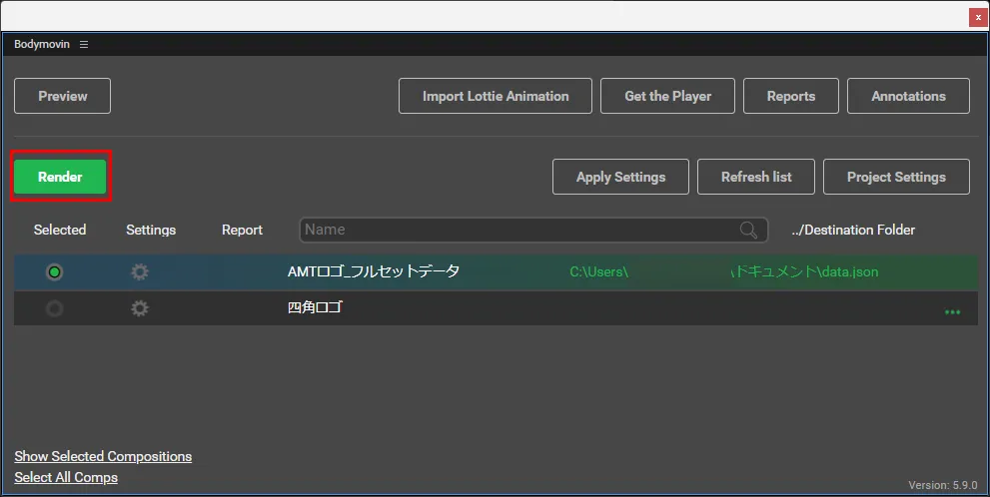Click the search magnifier icon

tap(748, 231)
